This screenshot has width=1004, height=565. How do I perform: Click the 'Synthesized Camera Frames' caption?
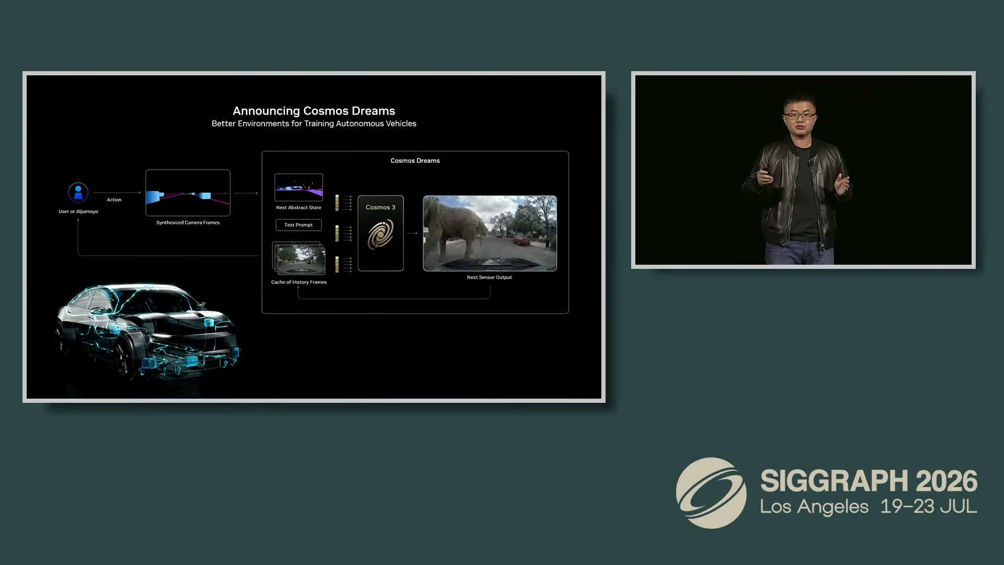click(188, 222)
